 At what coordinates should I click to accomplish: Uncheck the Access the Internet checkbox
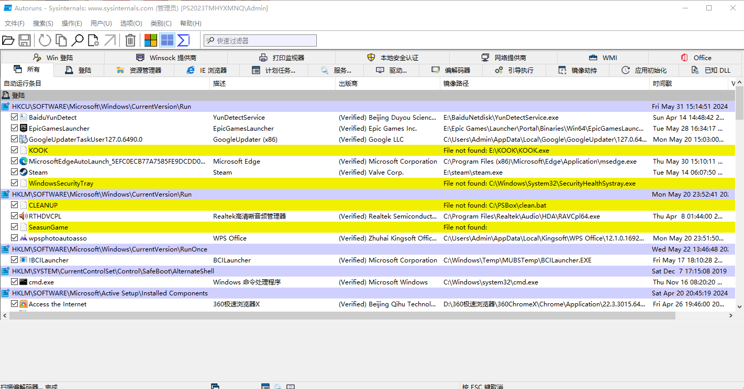click(15, 304)
